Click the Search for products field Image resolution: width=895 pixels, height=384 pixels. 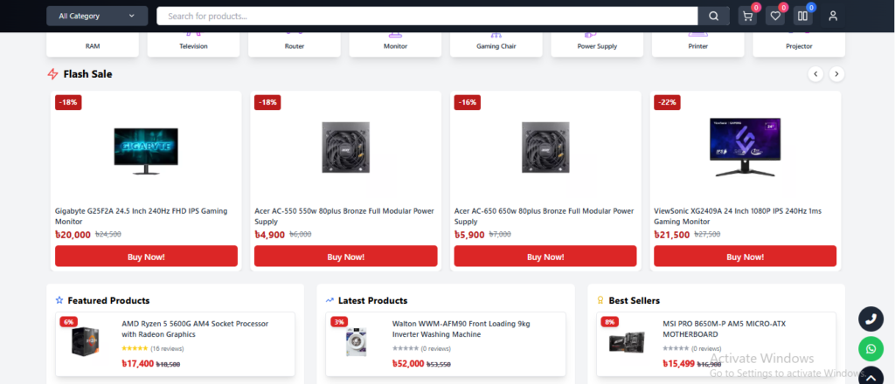[427, 16]
